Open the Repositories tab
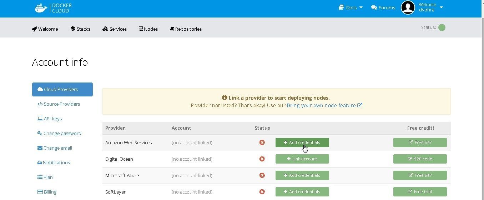The width and height of the screenshot is (484, 200). 186,29
